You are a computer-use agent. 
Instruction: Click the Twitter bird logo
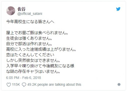118,9
